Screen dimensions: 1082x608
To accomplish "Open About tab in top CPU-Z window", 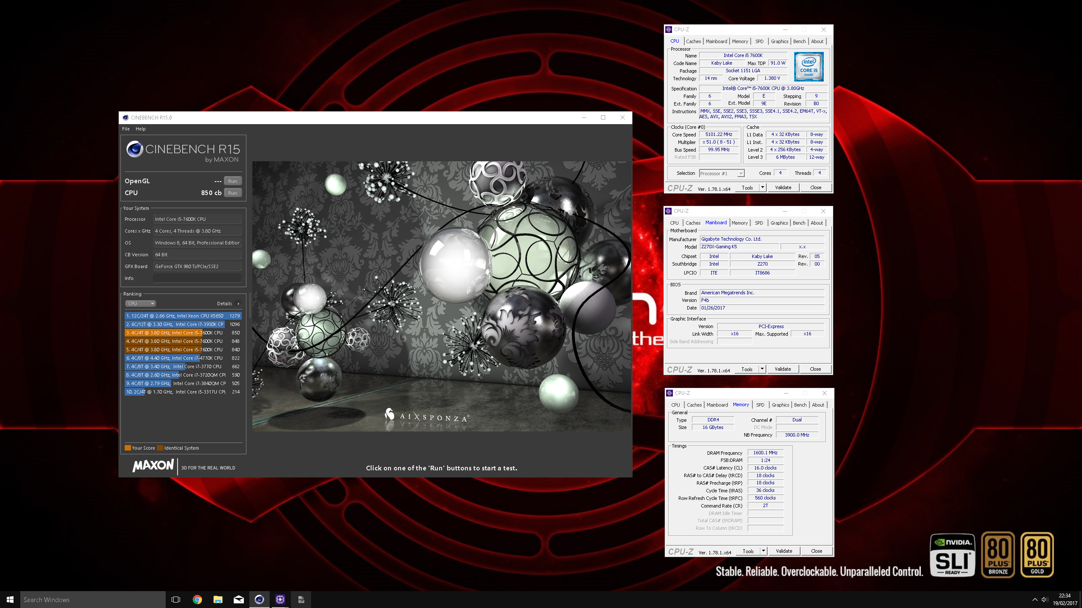I will [817, 41].
